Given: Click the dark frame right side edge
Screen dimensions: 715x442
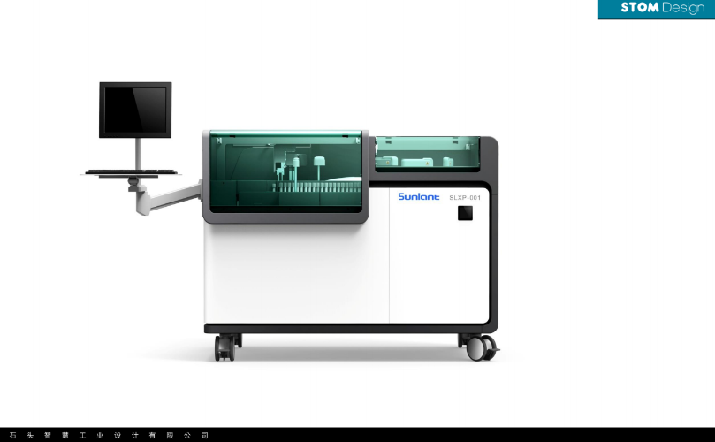Looking at the screenshot, I should pyautogui.click(x=493, y=239).
